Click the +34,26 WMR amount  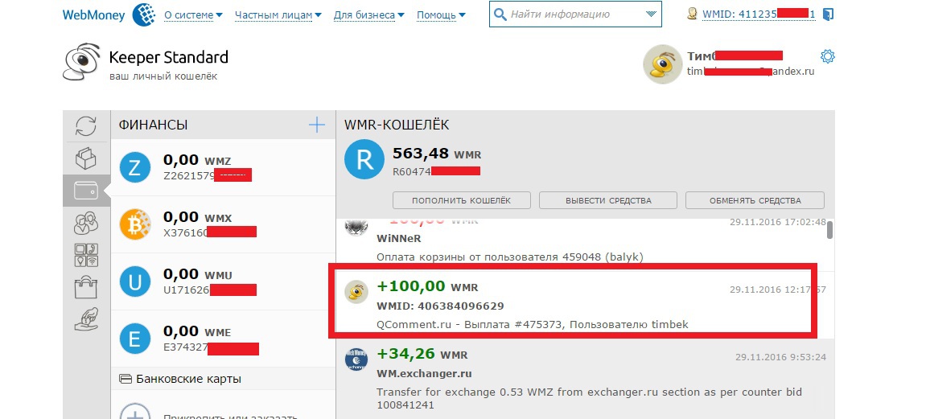422,354
